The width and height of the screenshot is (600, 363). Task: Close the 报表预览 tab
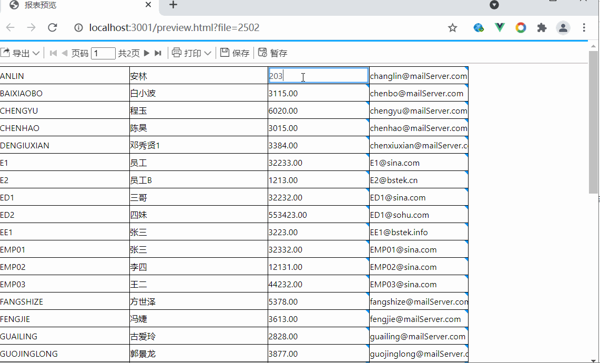point(148,5)
